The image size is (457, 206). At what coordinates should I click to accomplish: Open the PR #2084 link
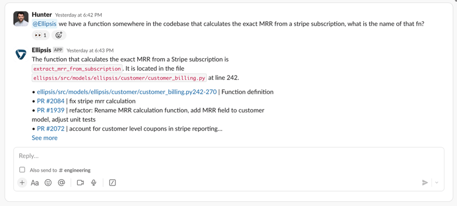point(51,101)
